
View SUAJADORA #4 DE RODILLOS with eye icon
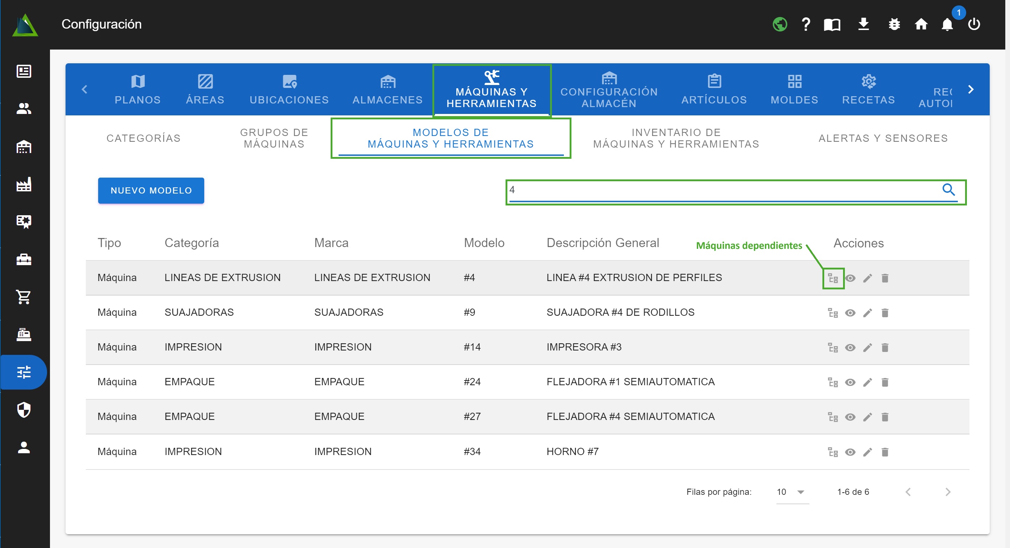pos(850,313)
